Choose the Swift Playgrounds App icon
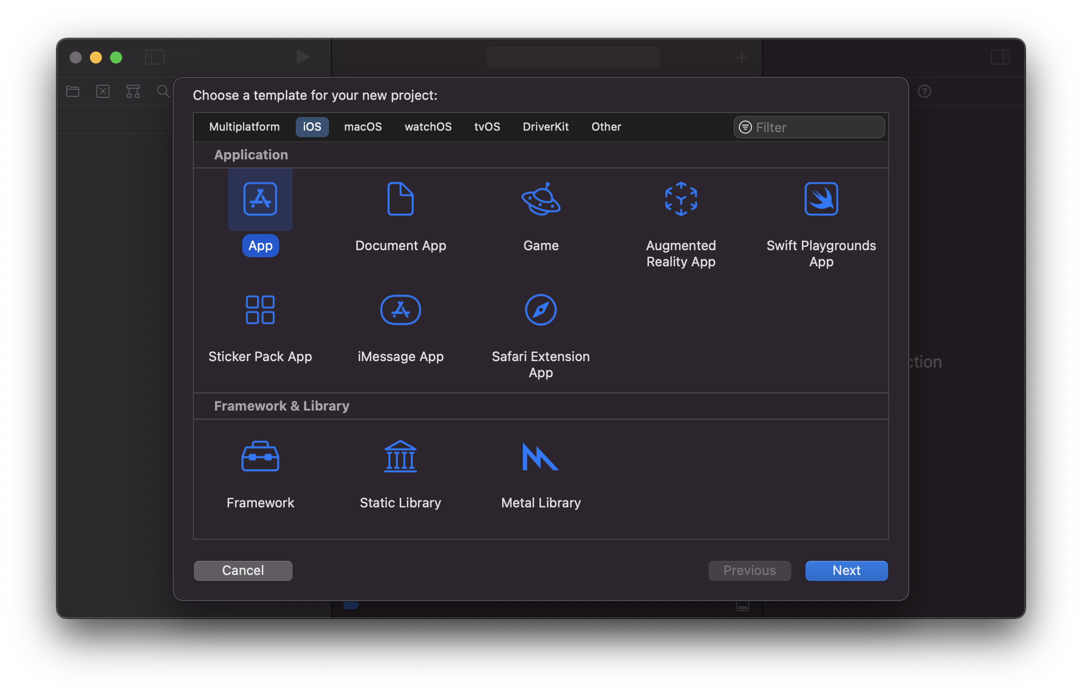This screenshot has height=693, width=1082. pyautogui.click(x=822, y=199)
